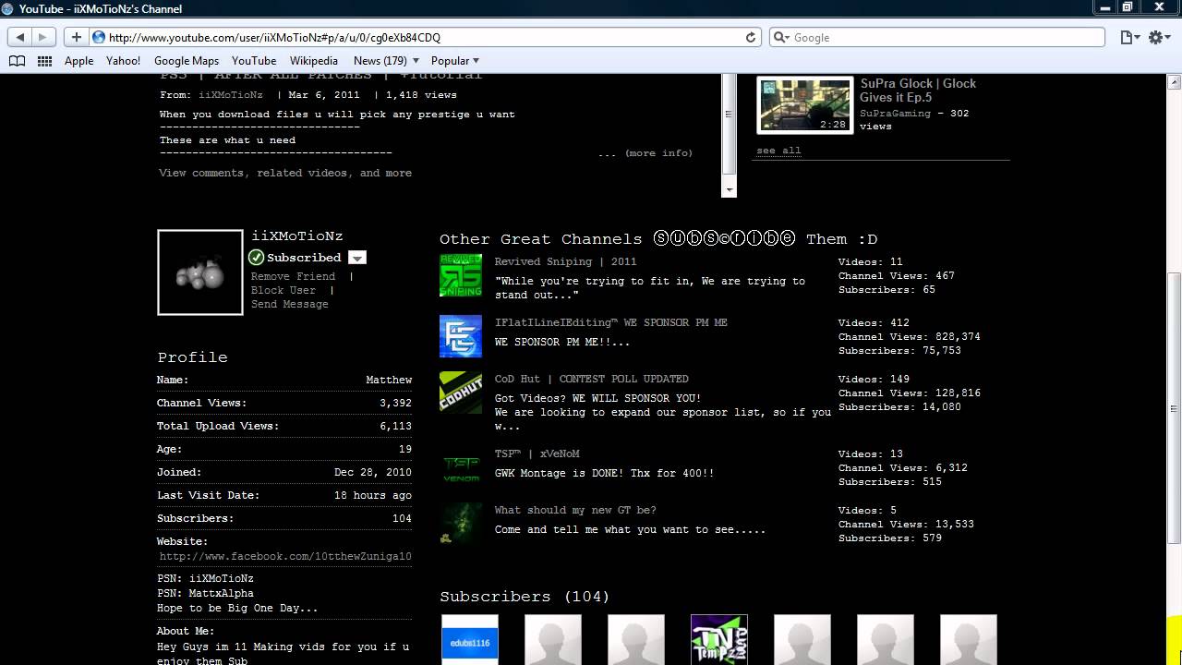Go forward to the next page
The width and height of the screenshot is (1182, 665).
(44, 37)
